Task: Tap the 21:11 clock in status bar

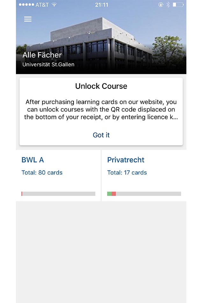Action: tap(102, 5)
